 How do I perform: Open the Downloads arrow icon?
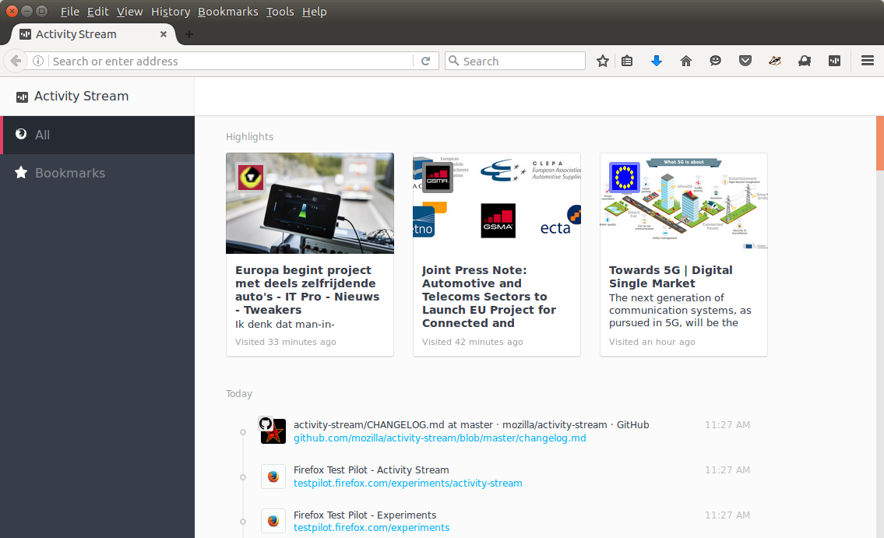click(657, 61)
